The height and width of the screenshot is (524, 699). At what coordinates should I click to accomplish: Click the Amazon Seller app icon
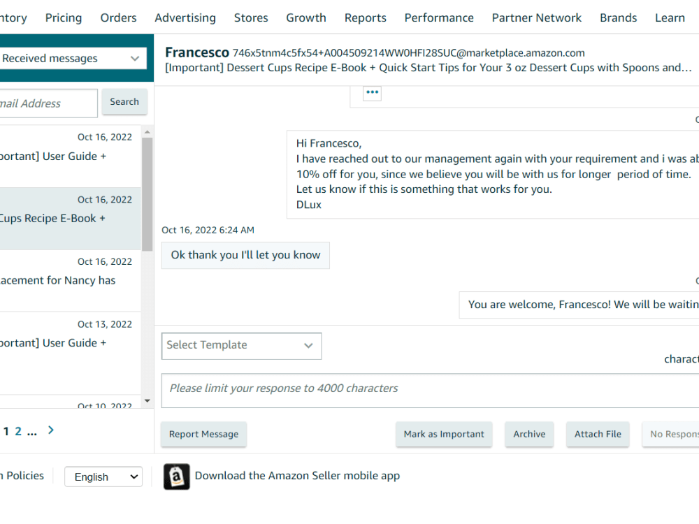(x=177, y=476)
